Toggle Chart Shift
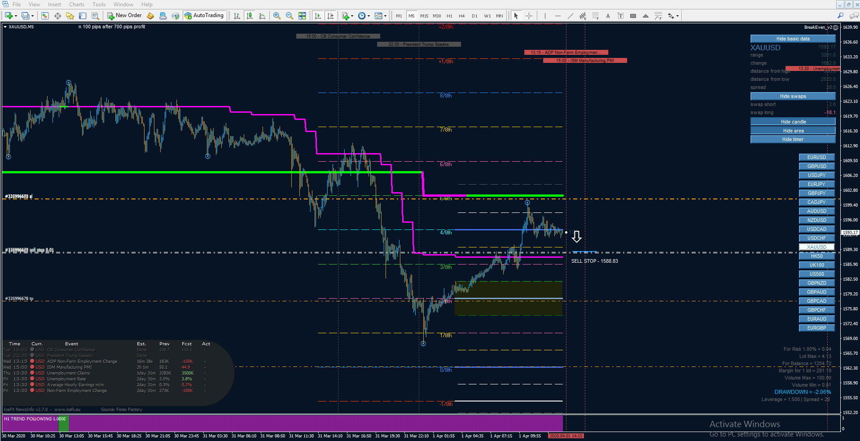Image resolution: width=860 pixels, height=441 pixels. 331,16
